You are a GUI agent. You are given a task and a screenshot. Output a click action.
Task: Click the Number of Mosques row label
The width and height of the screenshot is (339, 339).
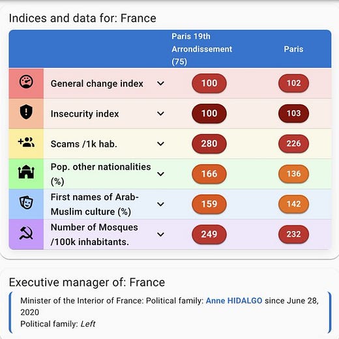95,235
